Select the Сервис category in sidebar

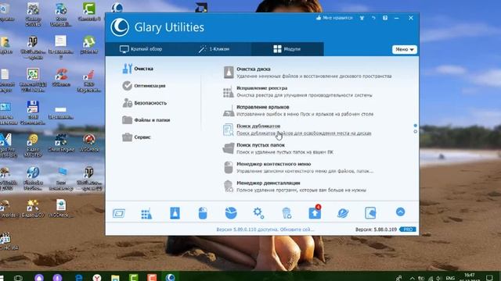point(136,137)
